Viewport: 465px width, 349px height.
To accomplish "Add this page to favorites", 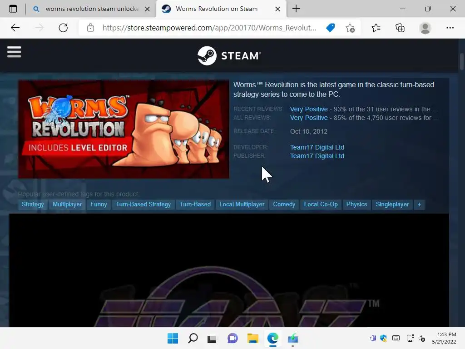I will coord(350,28).
